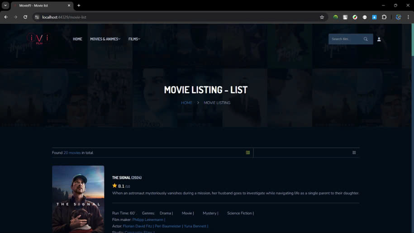Open the gray square extension icon
Image resolution: width=414 pixels, height=233 pixels.
345,17
